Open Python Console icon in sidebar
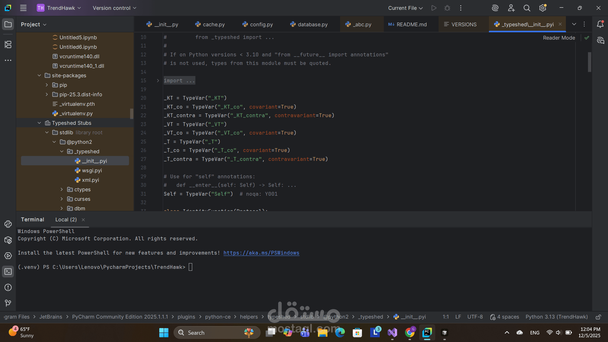Screen dimensions: 608x342 (8, 224)
